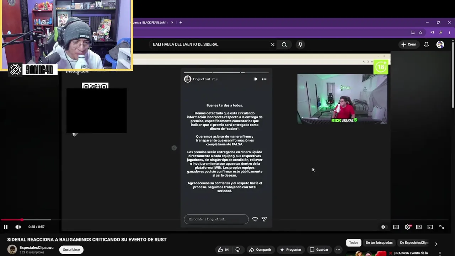This screenshot has width=455, height=256.
Task: Open the browser media control icon
Action: click(x=432, y=32)
